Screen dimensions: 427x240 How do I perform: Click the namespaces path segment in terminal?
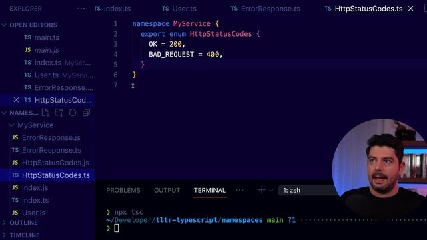coord(242,220)
